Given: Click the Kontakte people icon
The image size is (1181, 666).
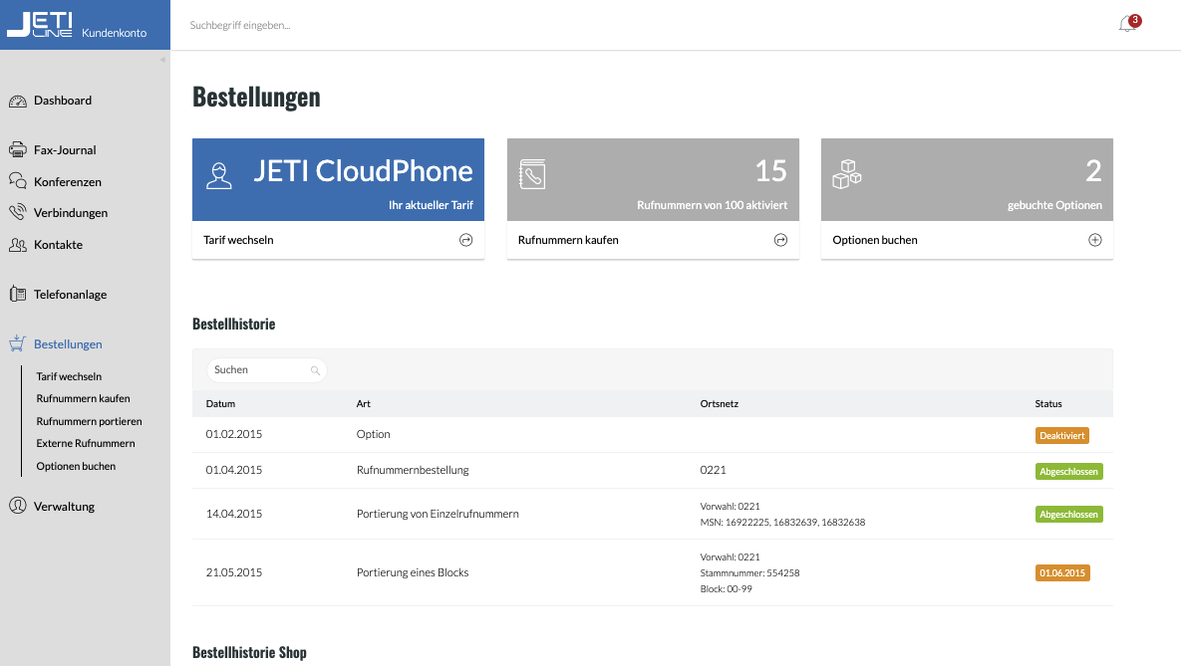Looking at the screenshot, I should click(x=17, y=245).
